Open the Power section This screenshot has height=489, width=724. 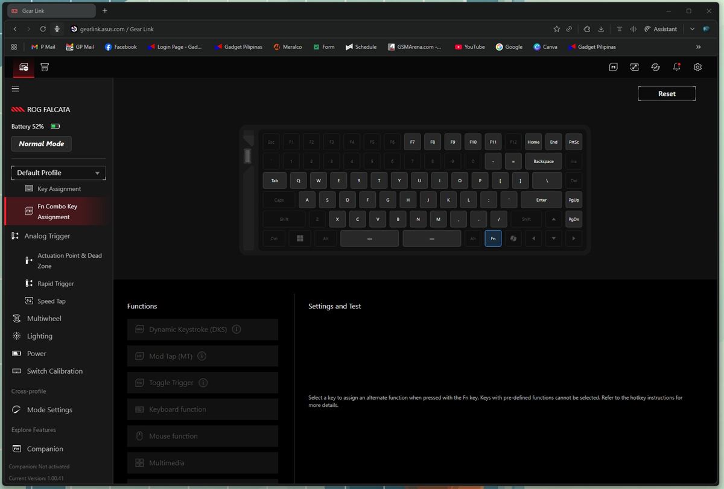click(x=36, y=354)
